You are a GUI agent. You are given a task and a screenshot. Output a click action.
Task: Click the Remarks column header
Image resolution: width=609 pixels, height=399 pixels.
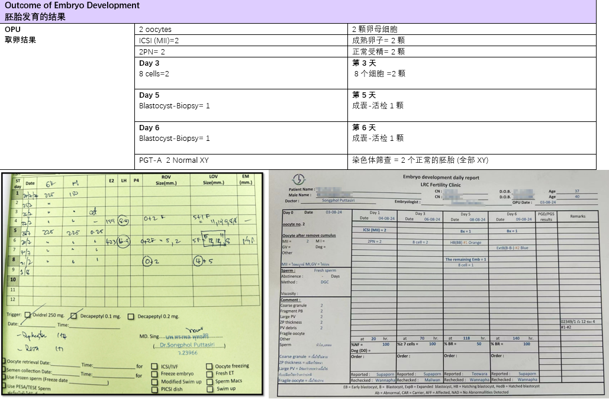coord(578,217)
